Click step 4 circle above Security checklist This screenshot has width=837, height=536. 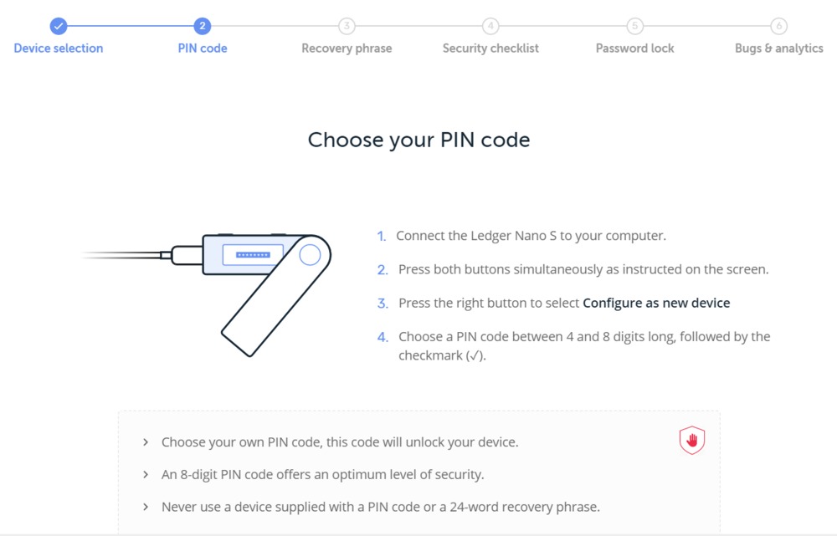click(x=490, y=26)
